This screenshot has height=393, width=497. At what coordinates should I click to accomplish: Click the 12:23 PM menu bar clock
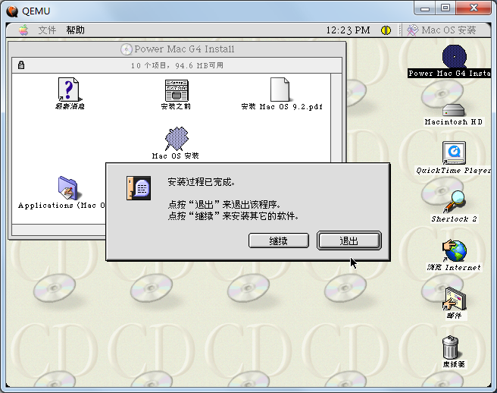pos(348,30)
